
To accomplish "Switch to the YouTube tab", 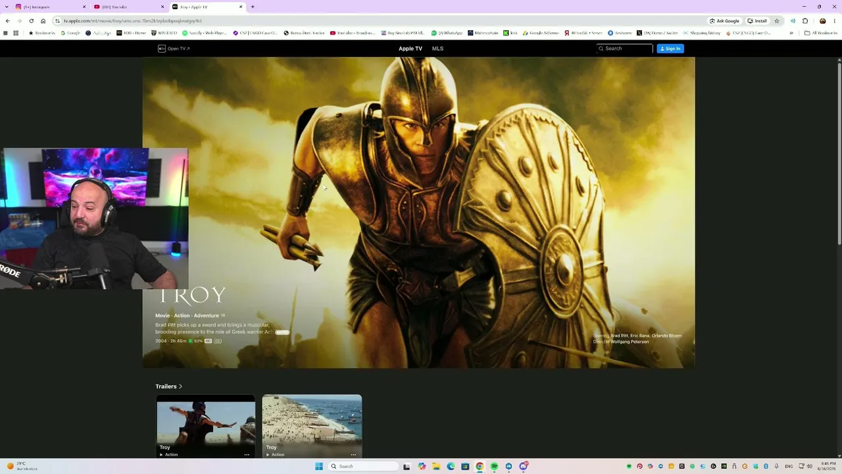I will point(129,7).
